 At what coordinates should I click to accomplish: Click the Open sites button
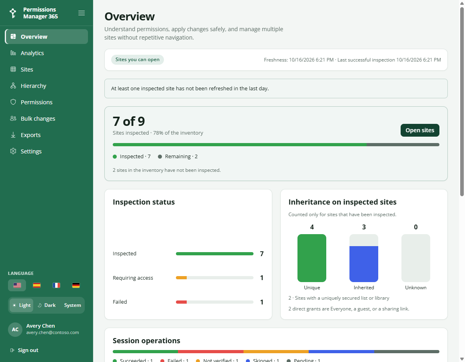pyautogui.click(x=420, y=130)
